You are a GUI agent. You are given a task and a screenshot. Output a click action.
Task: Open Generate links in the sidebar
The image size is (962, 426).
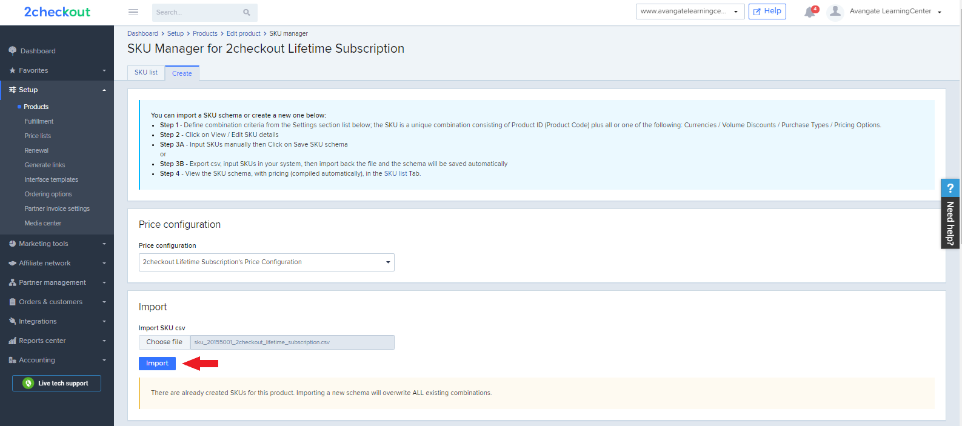(x=45, y=165)
